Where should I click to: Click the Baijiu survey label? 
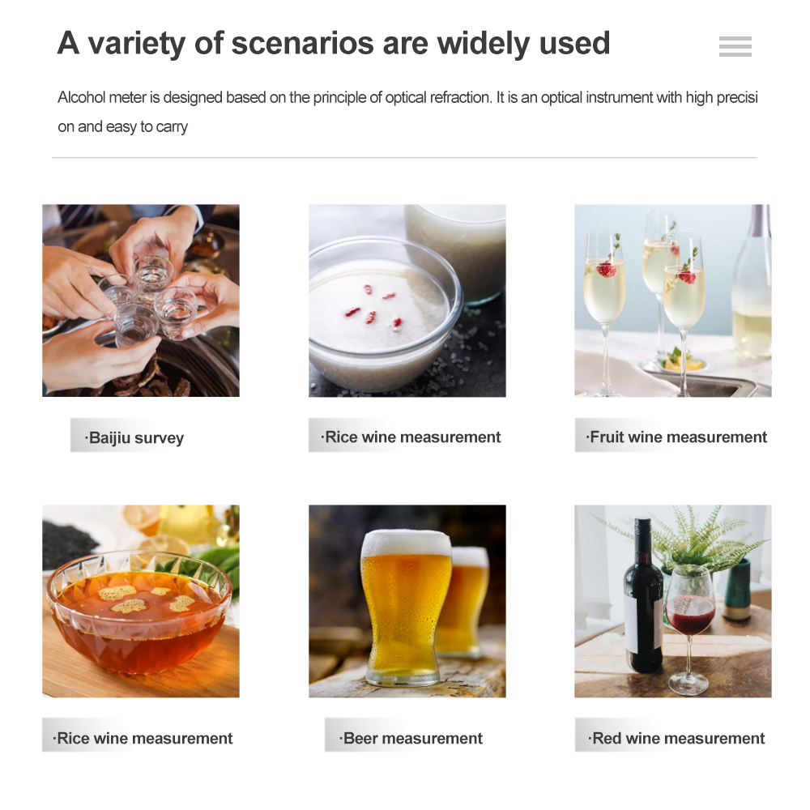click(x=134, y=437)
